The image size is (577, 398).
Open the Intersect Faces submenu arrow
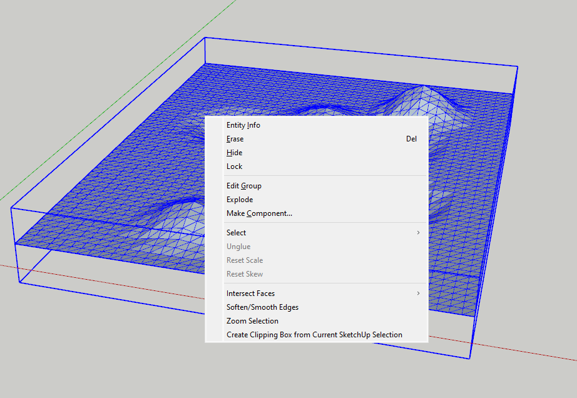418,293
